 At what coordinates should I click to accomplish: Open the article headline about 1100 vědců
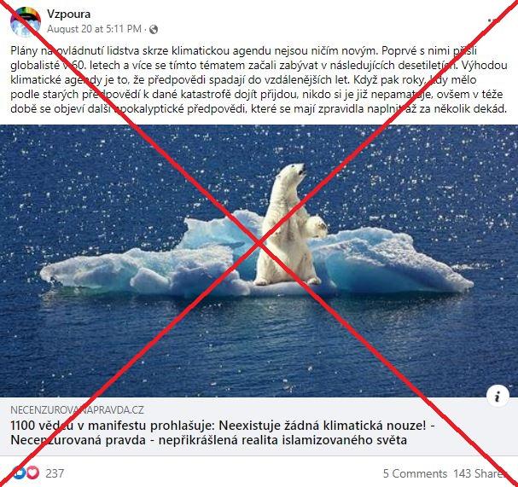pyautogui.click(x=223, y=432)
